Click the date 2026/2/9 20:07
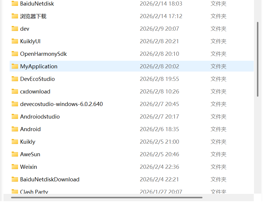The image size is (275, 205). (x=159, y=29)
